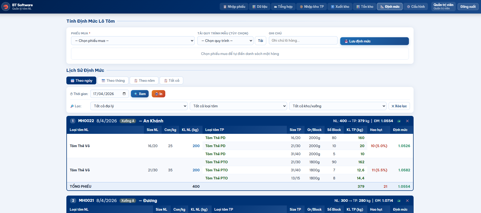Select the Tất cả history tab
This screenshot has width=481, height=213.
[171, 80]
